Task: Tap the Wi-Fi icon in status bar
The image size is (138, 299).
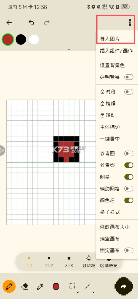Action: (112, 7)
